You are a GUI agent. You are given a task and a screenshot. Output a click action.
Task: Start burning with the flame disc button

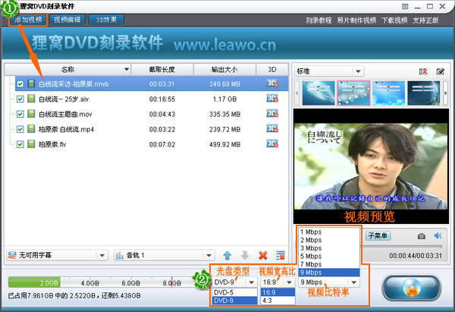coord(411,288)
